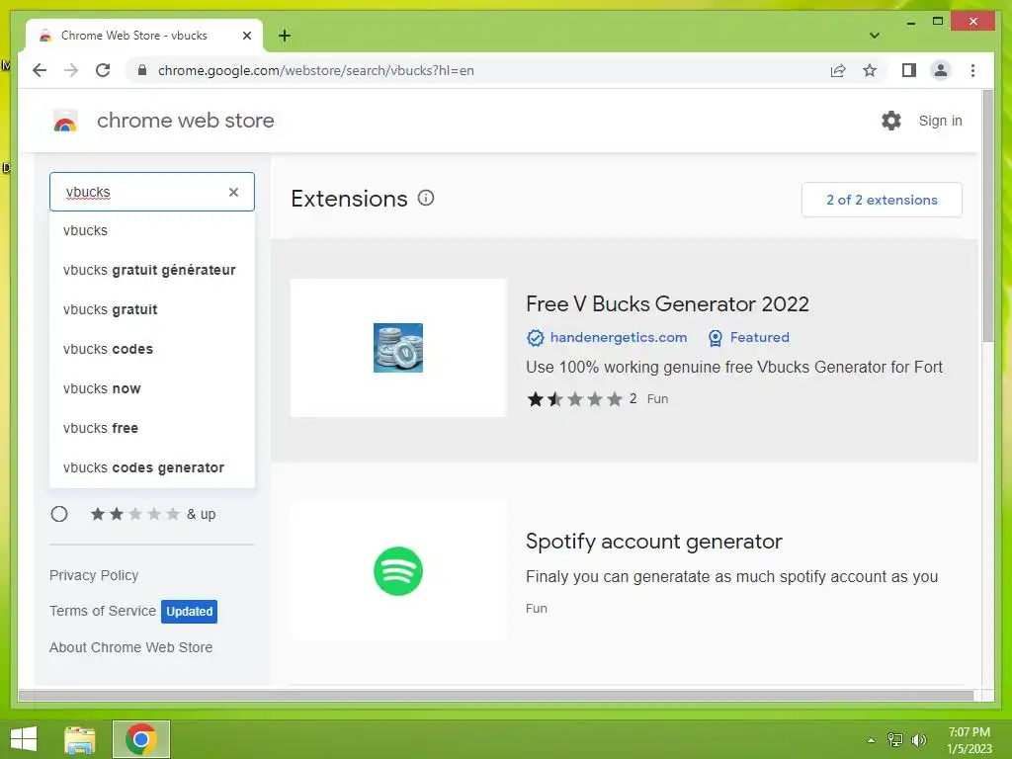
Task: Close the Chrome Web Store - vbucks tab
Action: [246, 36]
